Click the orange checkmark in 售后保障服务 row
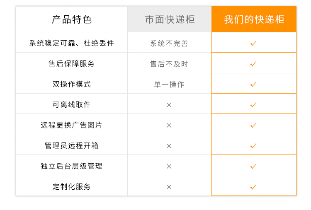This screenshot has width=311, height=210. coord(253,64)
